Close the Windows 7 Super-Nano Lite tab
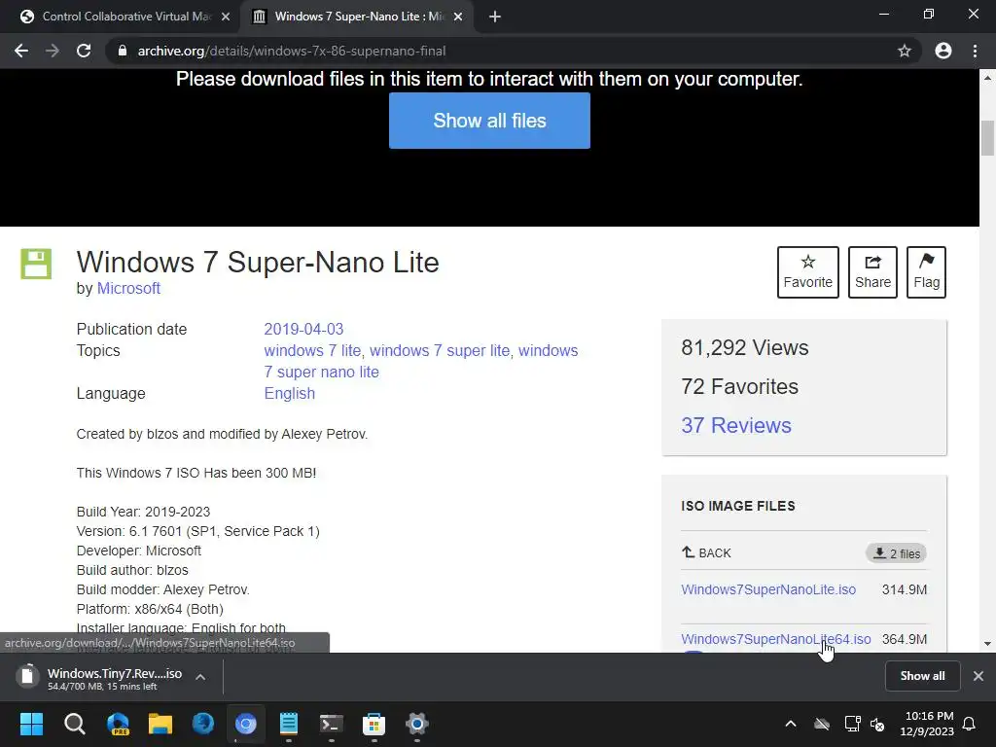 pos(458,17)
